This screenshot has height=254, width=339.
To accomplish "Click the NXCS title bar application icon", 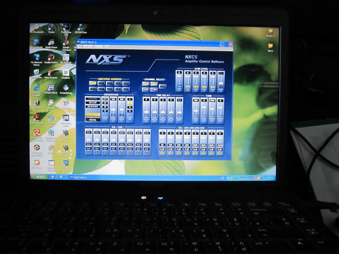I will [79, 42].
